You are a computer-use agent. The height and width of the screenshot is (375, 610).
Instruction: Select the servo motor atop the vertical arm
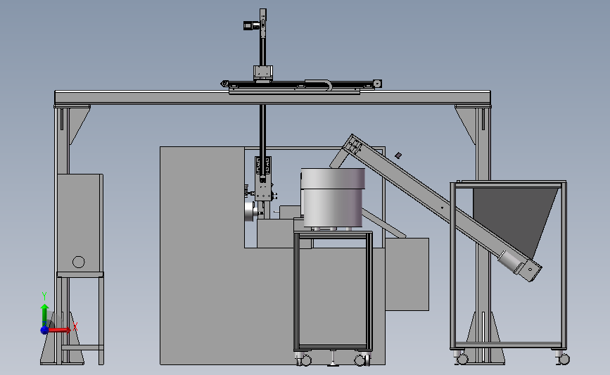click(x=251, y=25)
